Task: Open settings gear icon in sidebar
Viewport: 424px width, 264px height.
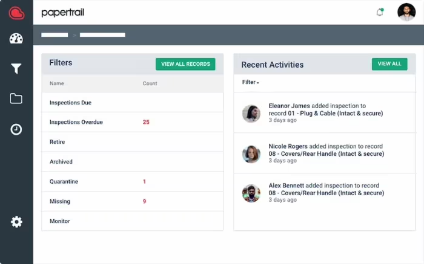Action: pos(16,222)
